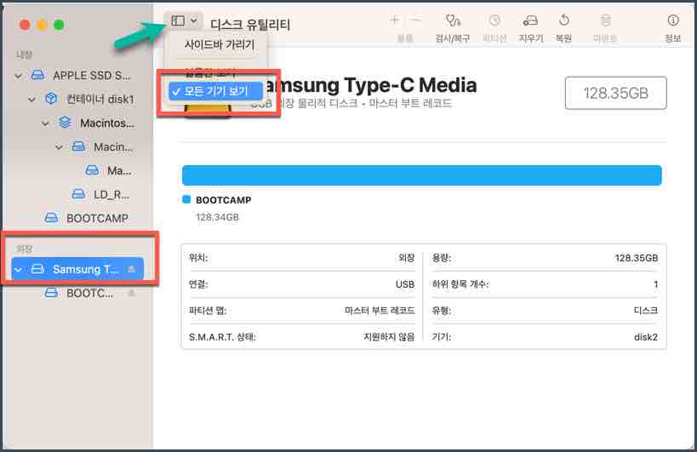Screen dimensions: 697x452
Task: Select the LD_R... volume drive icon
Action: tap(78, 194)
